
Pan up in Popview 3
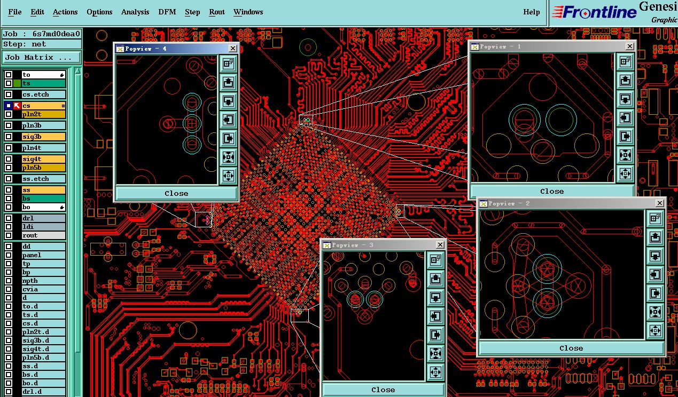[435, 279]
